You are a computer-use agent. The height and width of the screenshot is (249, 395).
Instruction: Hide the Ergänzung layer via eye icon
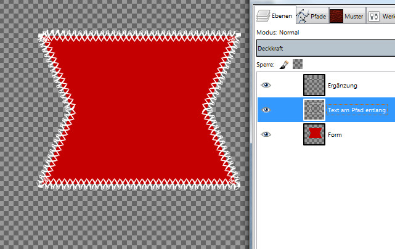pyautogui.click(x=266, y=85)
